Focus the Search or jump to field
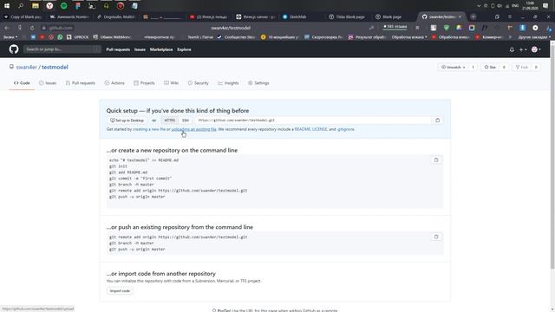The height and width of the screenshot is (312, 555). (62, 49)
